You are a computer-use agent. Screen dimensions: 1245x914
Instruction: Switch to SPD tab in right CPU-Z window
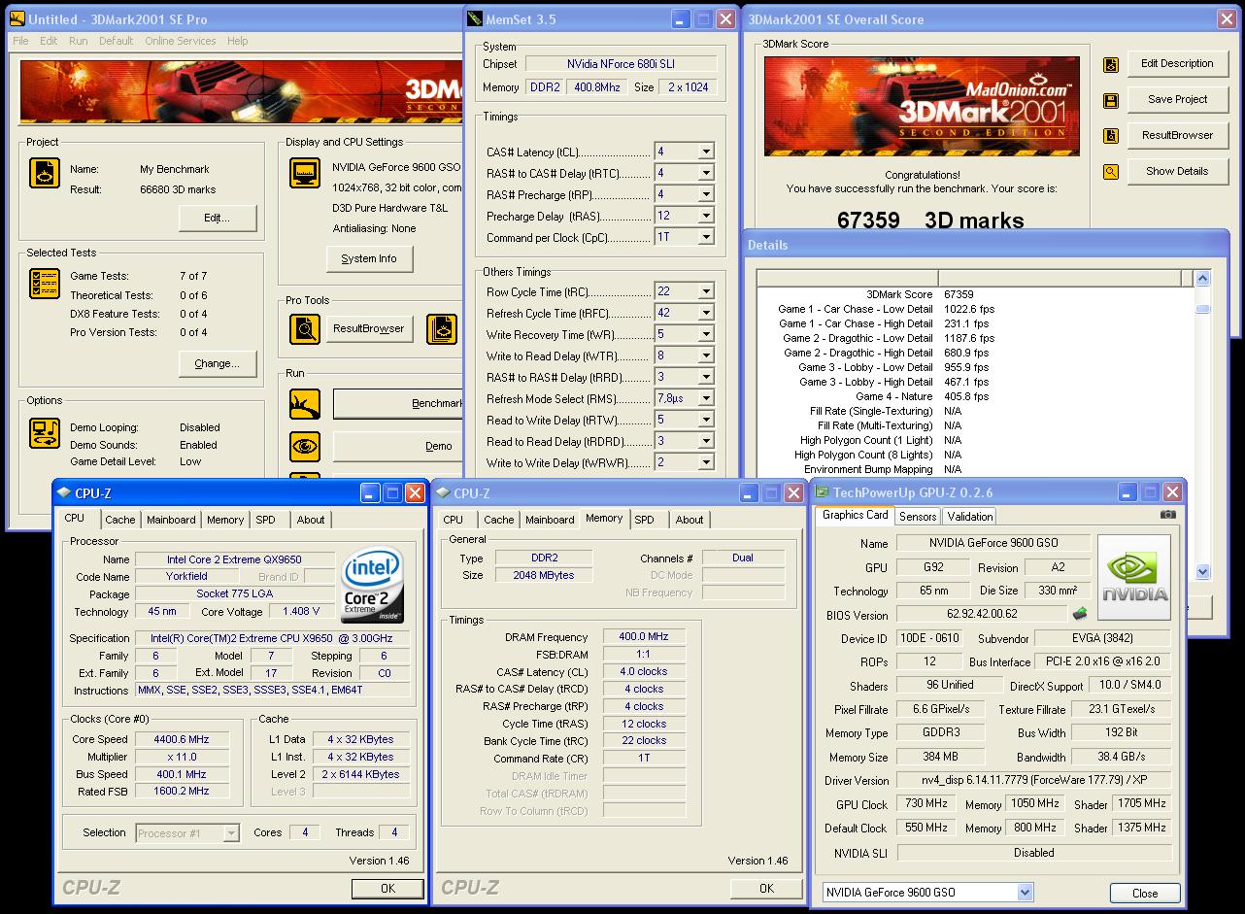point(644,520)
